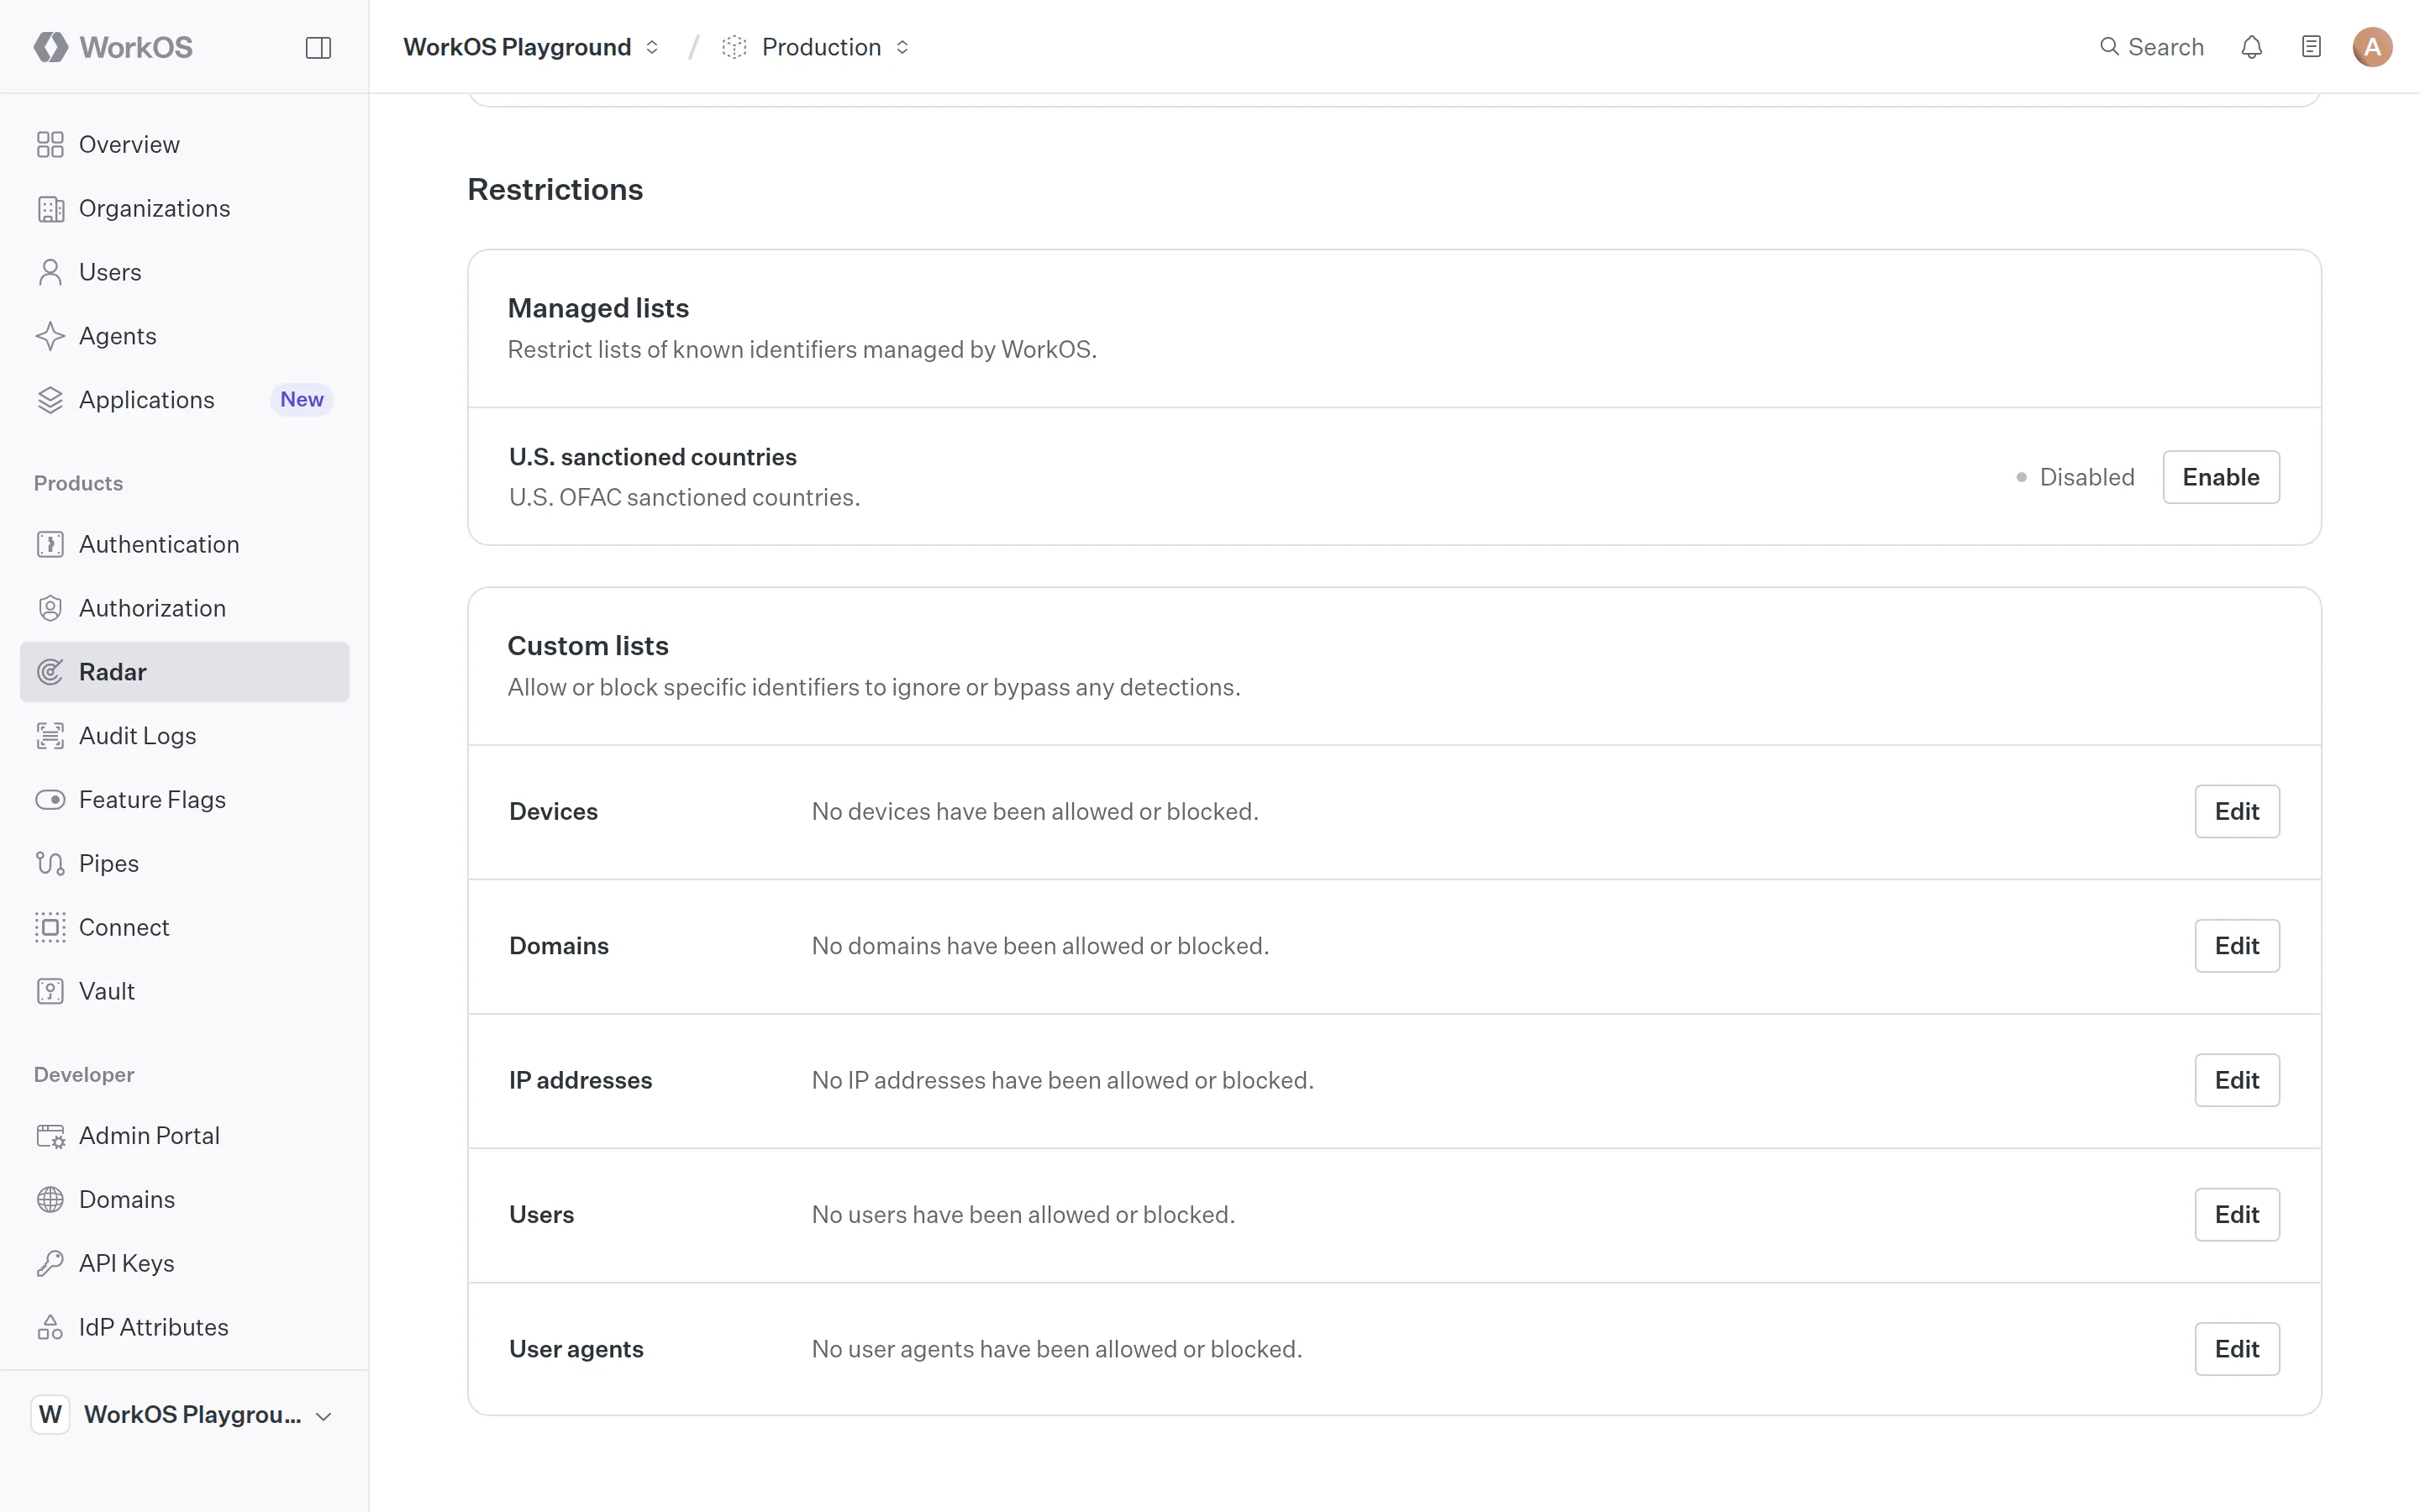Click the Disabled status indicator
Viewport: 2420px width, 1512px height.
pos(2075,477)
